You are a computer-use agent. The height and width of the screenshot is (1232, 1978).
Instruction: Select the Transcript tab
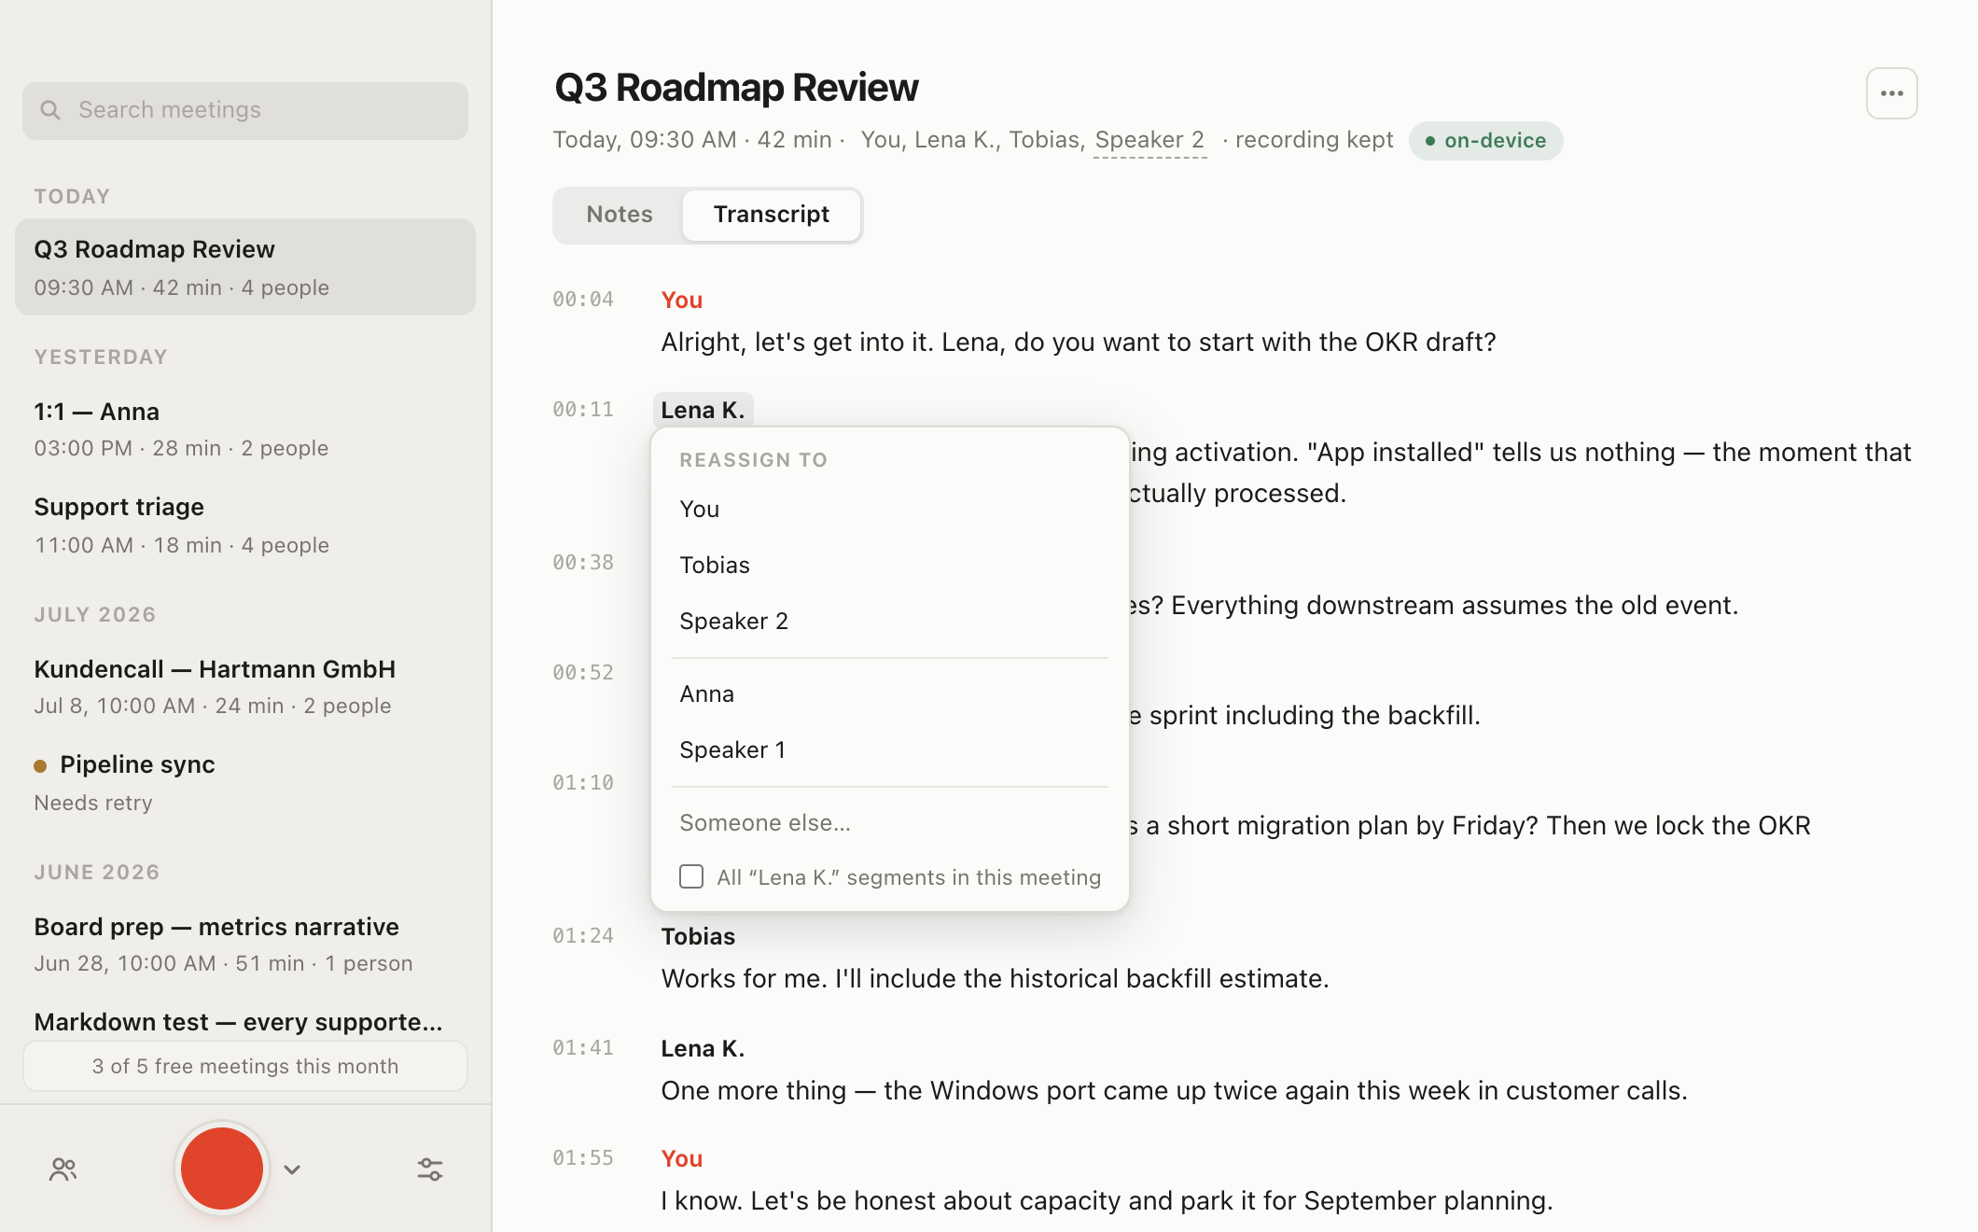coord(772,215)
